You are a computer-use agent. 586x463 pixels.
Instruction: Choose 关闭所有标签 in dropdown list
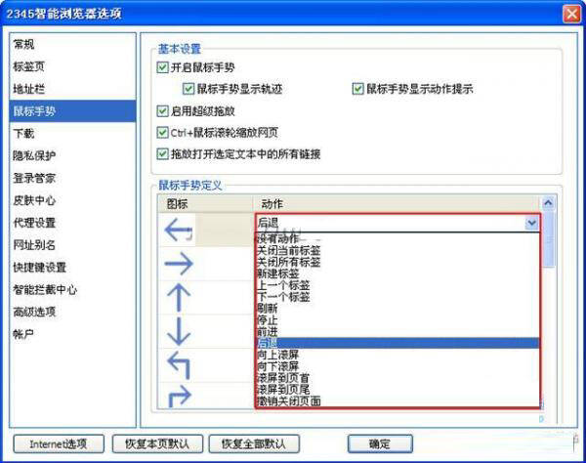point(398,262)
